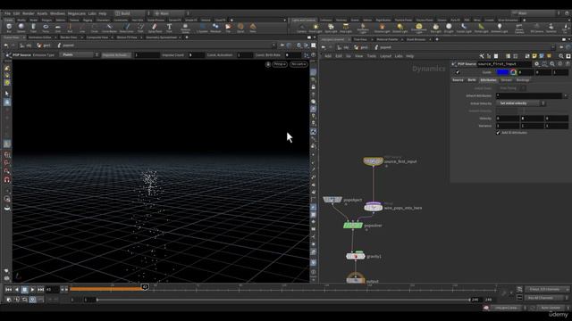This screenshot has width=572, height=321.
Task: Select the Spray Paint shelf tool
Action: 155,28
